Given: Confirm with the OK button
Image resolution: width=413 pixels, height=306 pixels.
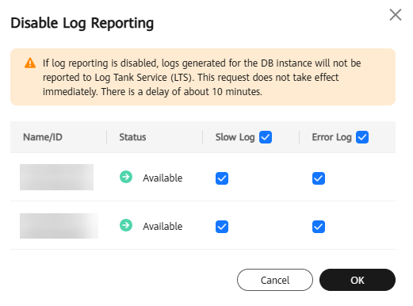Looking at the screenshot, I should click(x=358, y=280).
